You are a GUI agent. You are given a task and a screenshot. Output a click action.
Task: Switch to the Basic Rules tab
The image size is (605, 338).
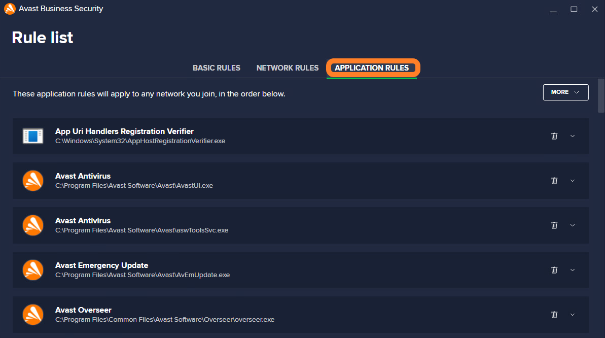217,68
